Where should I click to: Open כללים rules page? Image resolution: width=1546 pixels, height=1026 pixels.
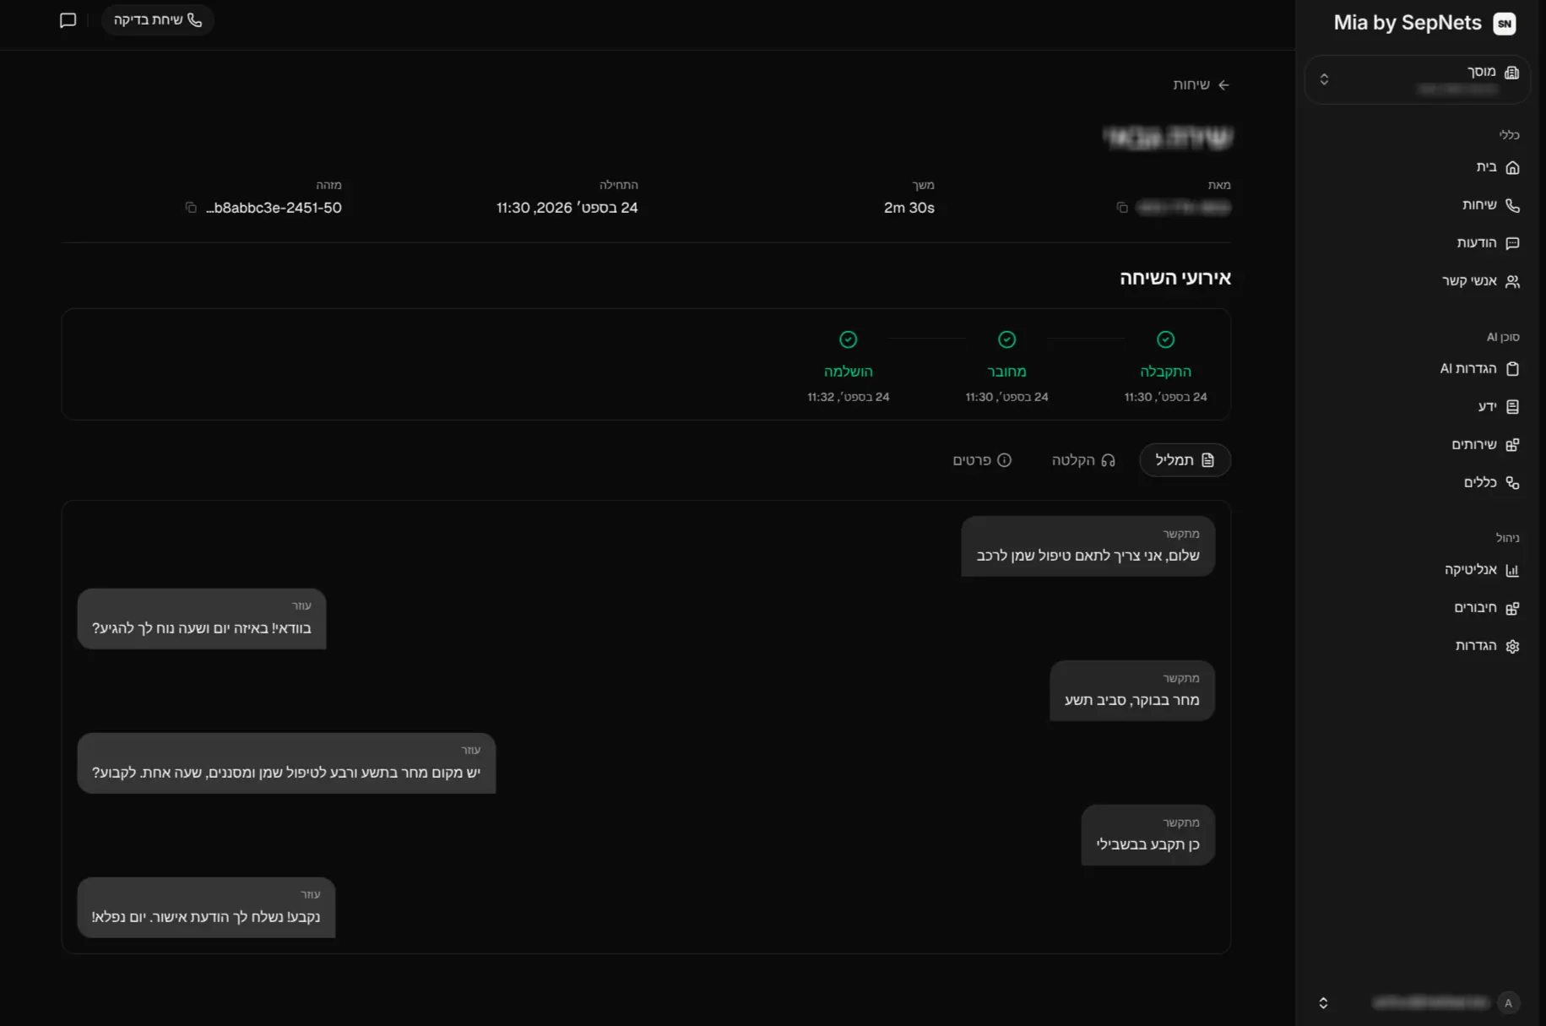(1491, 483)
